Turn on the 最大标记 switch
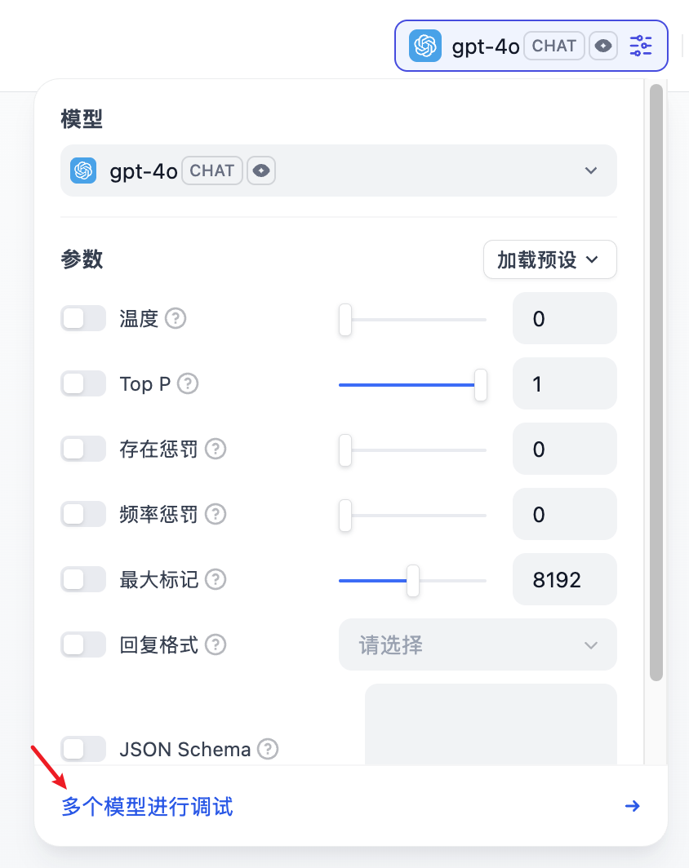 point(83,579)
